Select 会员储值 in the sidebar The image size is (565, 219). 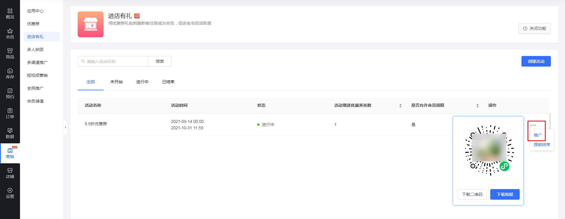coord(35,101)
